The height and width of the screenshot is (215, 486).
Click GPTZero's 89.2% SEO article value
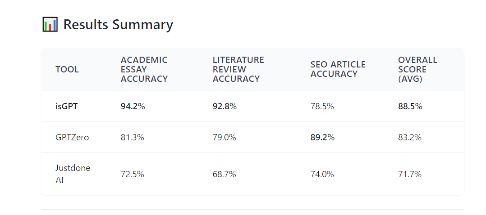click(x=322, y=137)
